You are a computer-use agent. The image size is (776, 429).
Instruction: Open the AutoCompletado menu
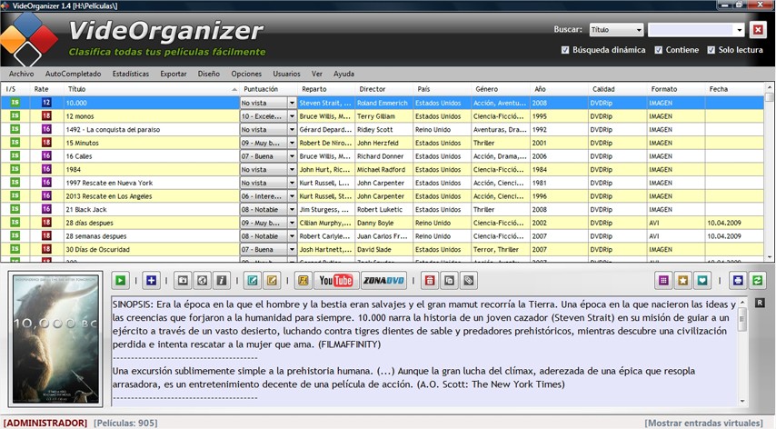(74, 74)
